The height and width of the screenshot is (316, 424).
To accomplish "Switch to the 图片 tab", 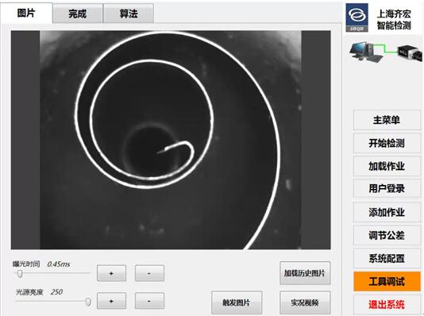I will click(26, 13).
